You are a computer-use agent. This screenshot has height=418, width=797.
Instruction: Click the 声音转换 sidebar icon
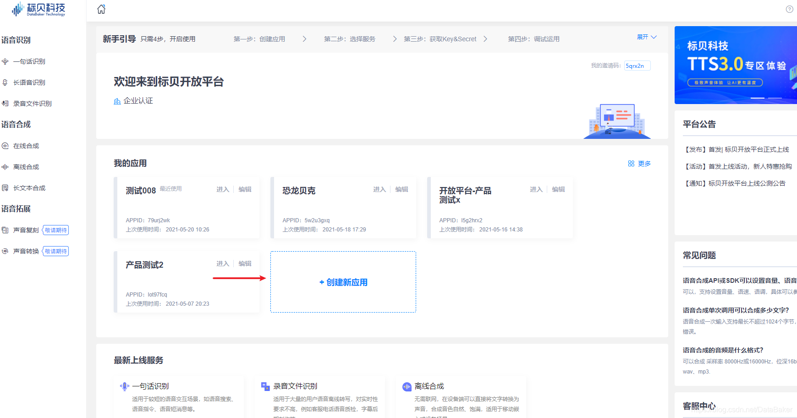5,251
